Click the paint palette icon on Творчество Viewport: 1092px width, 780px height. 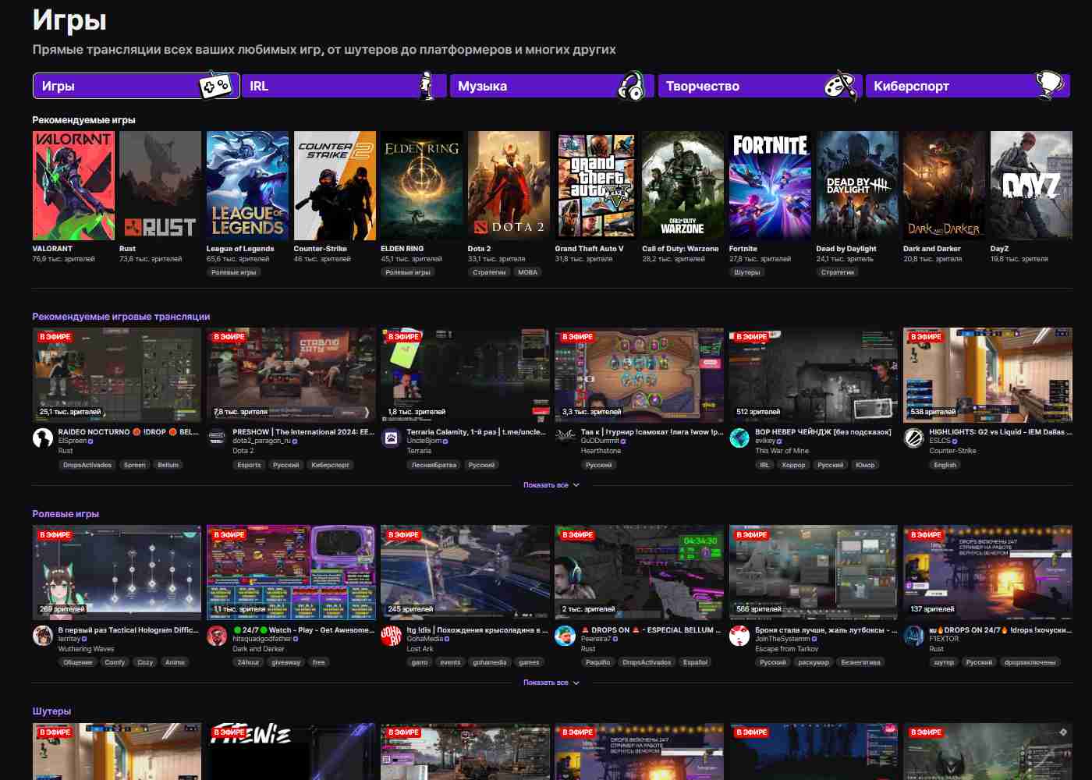pyautogui.click(x=840, y=86)
